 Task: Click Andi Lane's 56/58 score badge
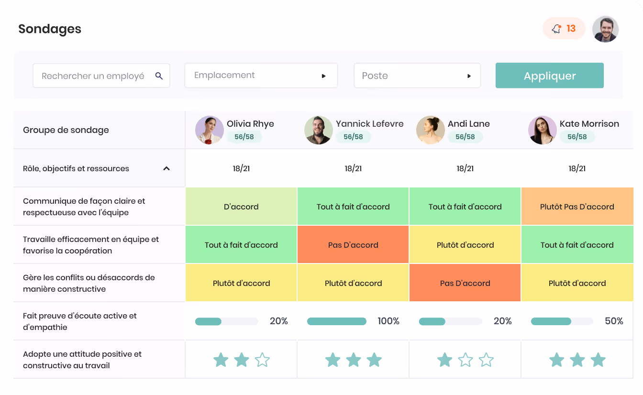point(465,137)
